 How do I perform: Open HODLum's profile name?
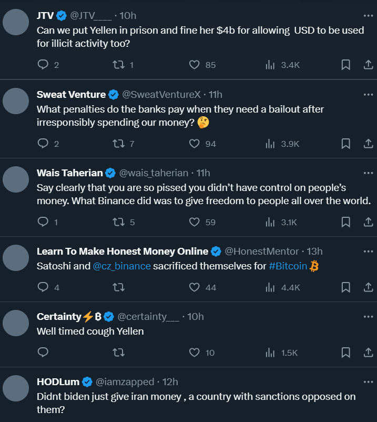58,381
